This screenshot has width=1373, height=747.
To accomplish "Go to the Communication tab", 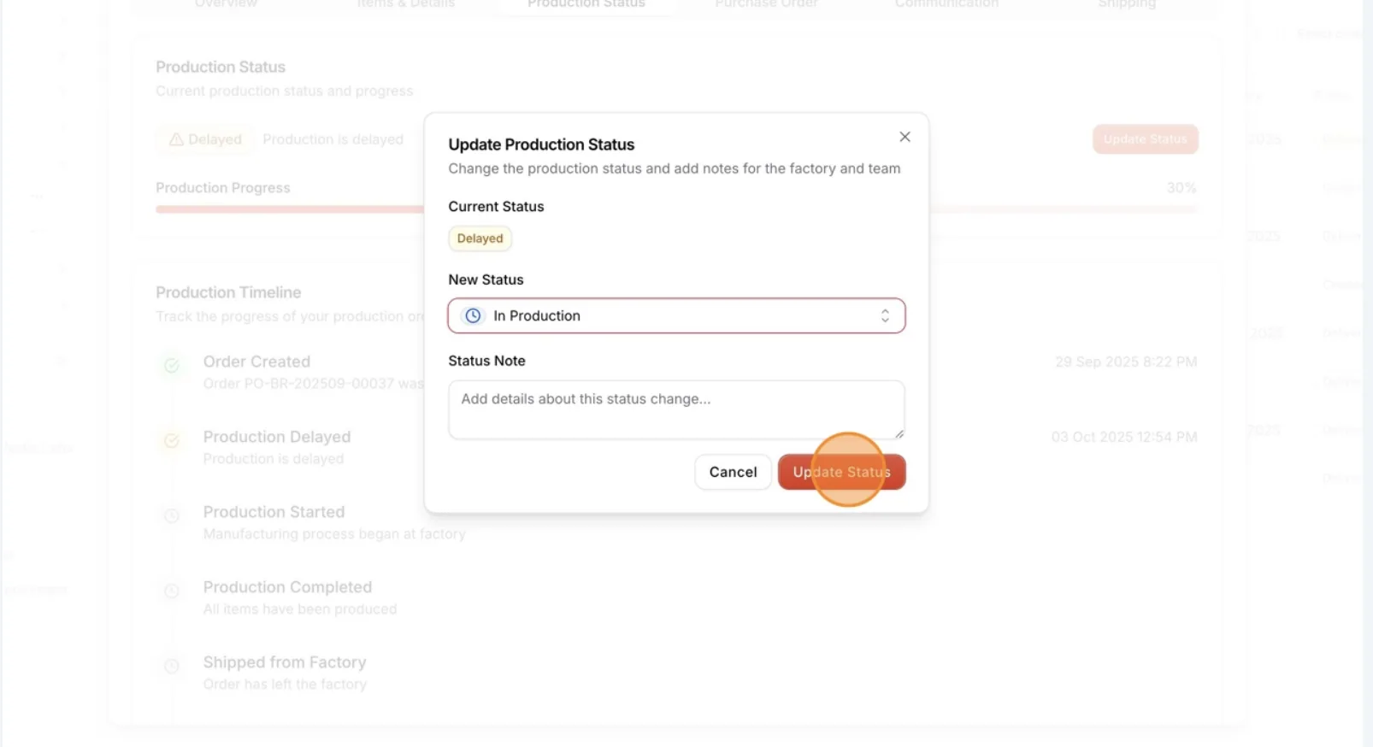I will click(x=946, y=4).
